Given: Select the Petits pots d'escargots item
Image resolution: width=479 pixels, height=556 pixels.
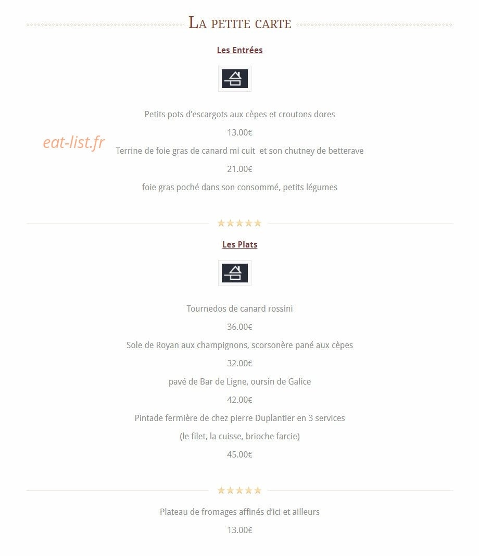Looking at the screenshot, I should (240, 114).
